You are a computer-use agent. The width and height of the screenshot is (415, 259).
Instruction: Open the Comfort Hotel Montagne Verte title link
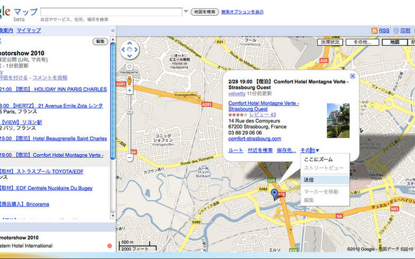pyautogui.click(x=264, y=106)
